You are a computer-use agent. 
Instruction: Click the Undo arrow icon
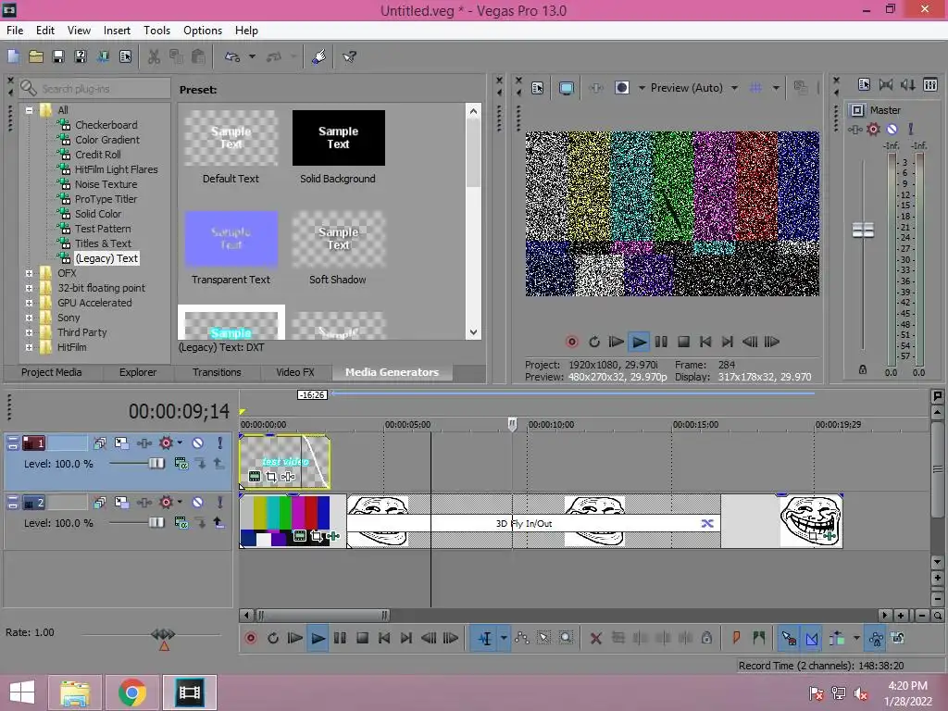tap(232, 56)
